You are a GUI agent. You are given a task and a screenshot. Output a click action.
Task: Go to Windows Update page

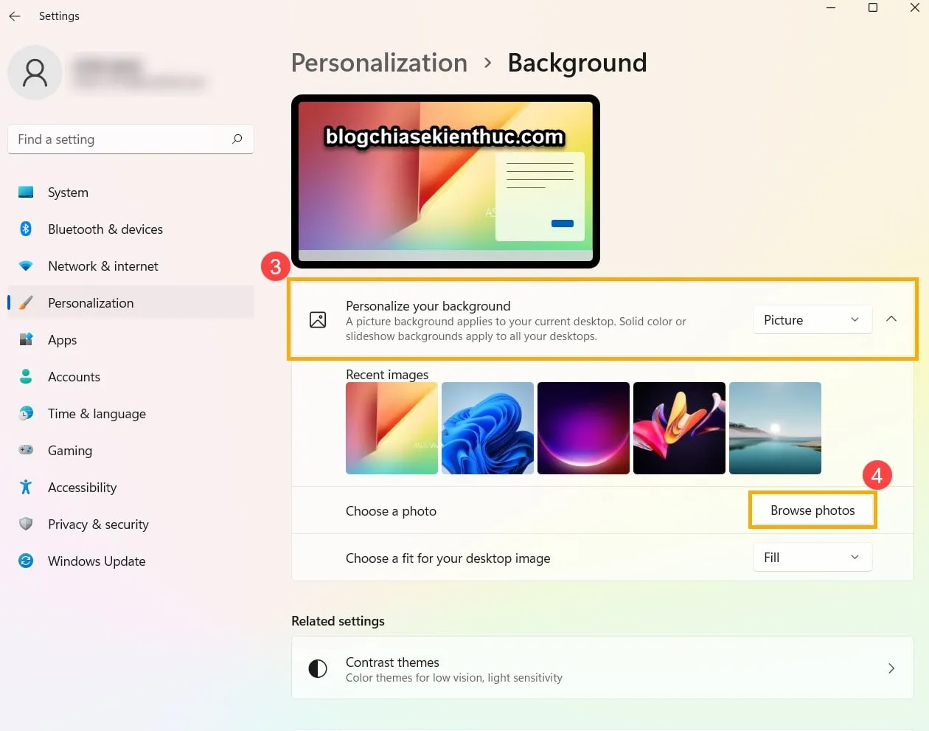96,561
